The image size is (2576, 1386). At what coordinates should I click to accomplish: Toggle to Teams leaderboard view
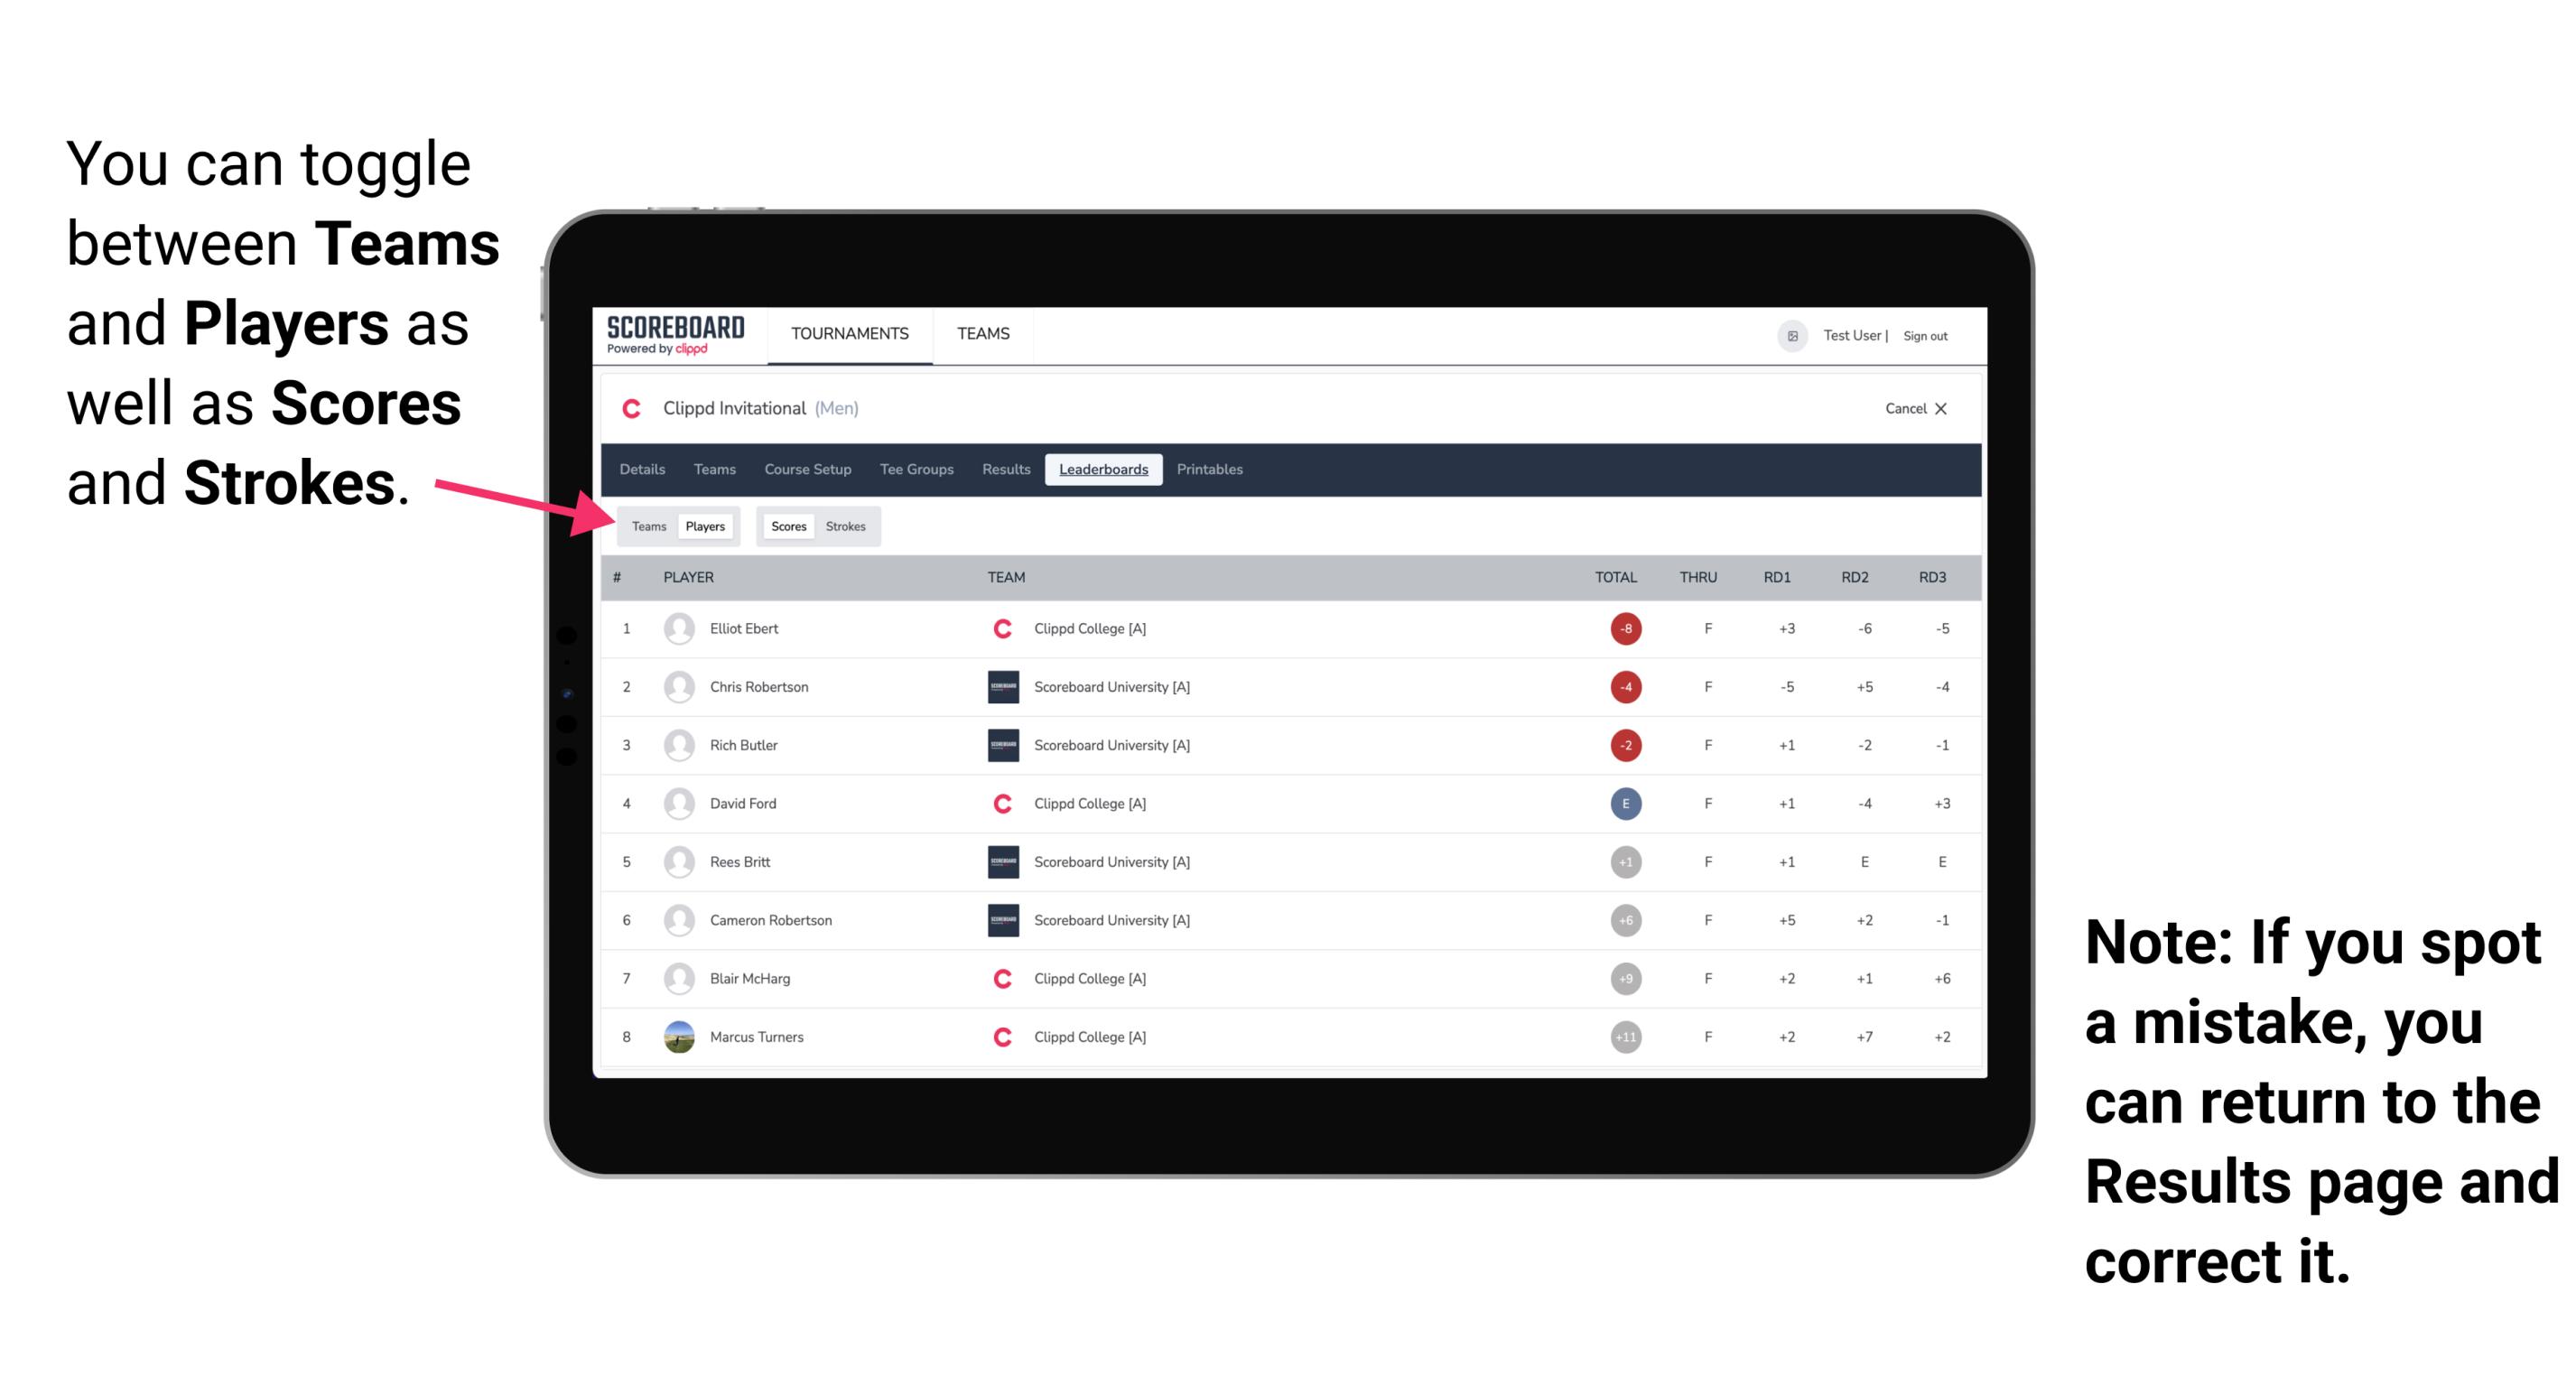(x=648, y=526)
